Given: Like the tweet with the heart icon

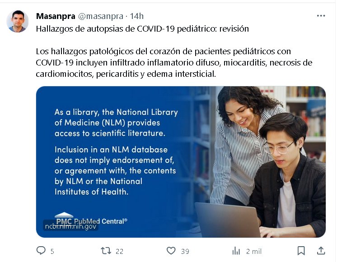Looking at the screenshot, I should click(x=171, y=251).
